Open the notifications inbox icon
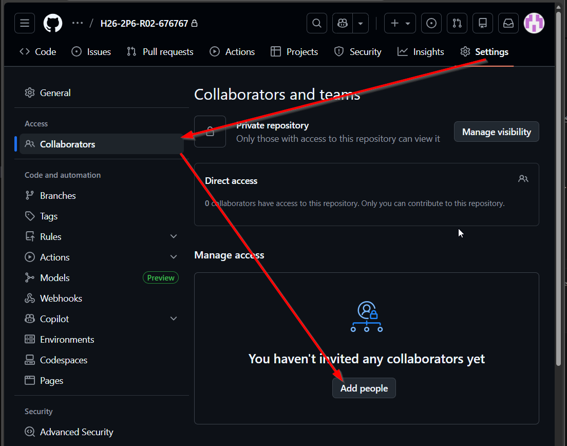Image resolution: width=567 pixels, height=446 pixels. click(508, 24)
